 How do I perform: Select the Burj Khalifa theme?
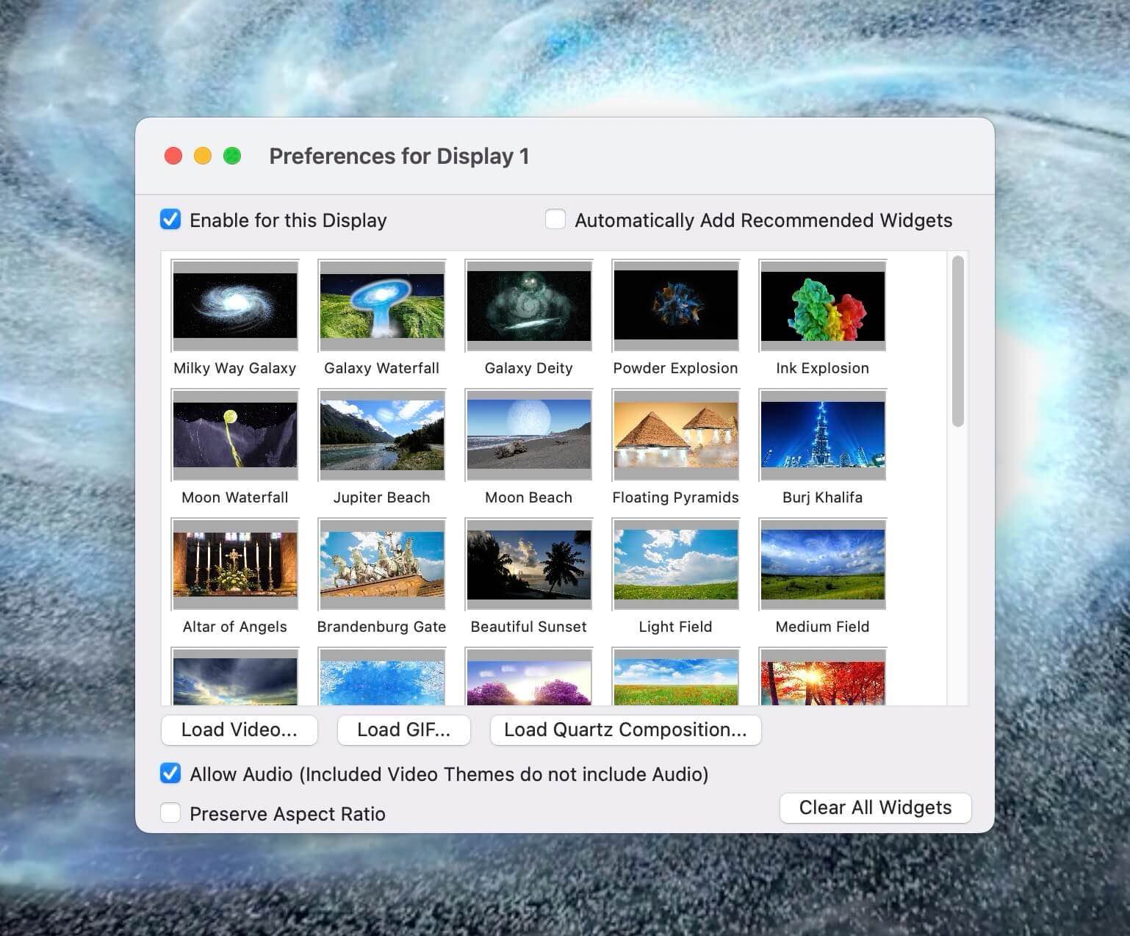[x=822, y=436]
